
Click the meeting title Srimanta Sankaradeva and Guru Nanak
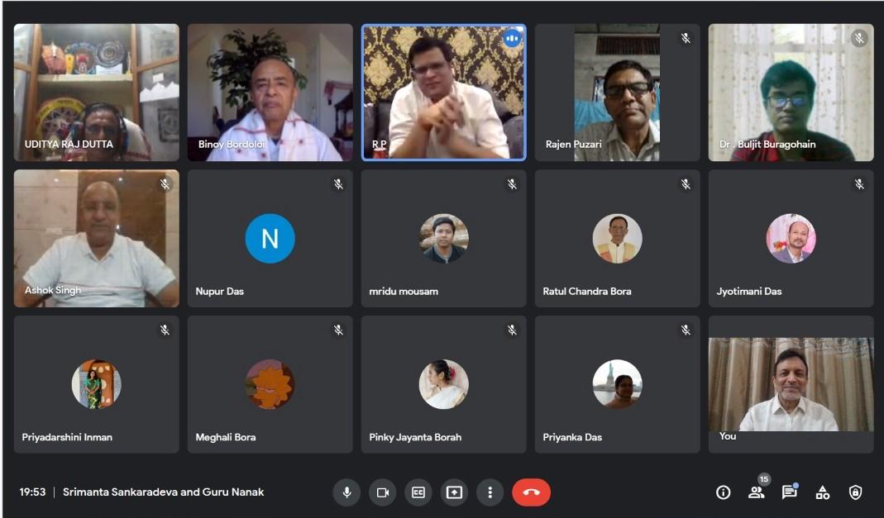(164, 492)
